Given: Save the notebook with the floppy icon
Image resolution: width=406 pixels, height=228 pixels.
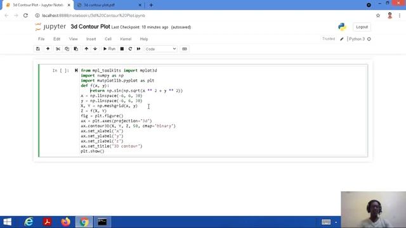Looking at the screenshot, I should tap(38, 49).
